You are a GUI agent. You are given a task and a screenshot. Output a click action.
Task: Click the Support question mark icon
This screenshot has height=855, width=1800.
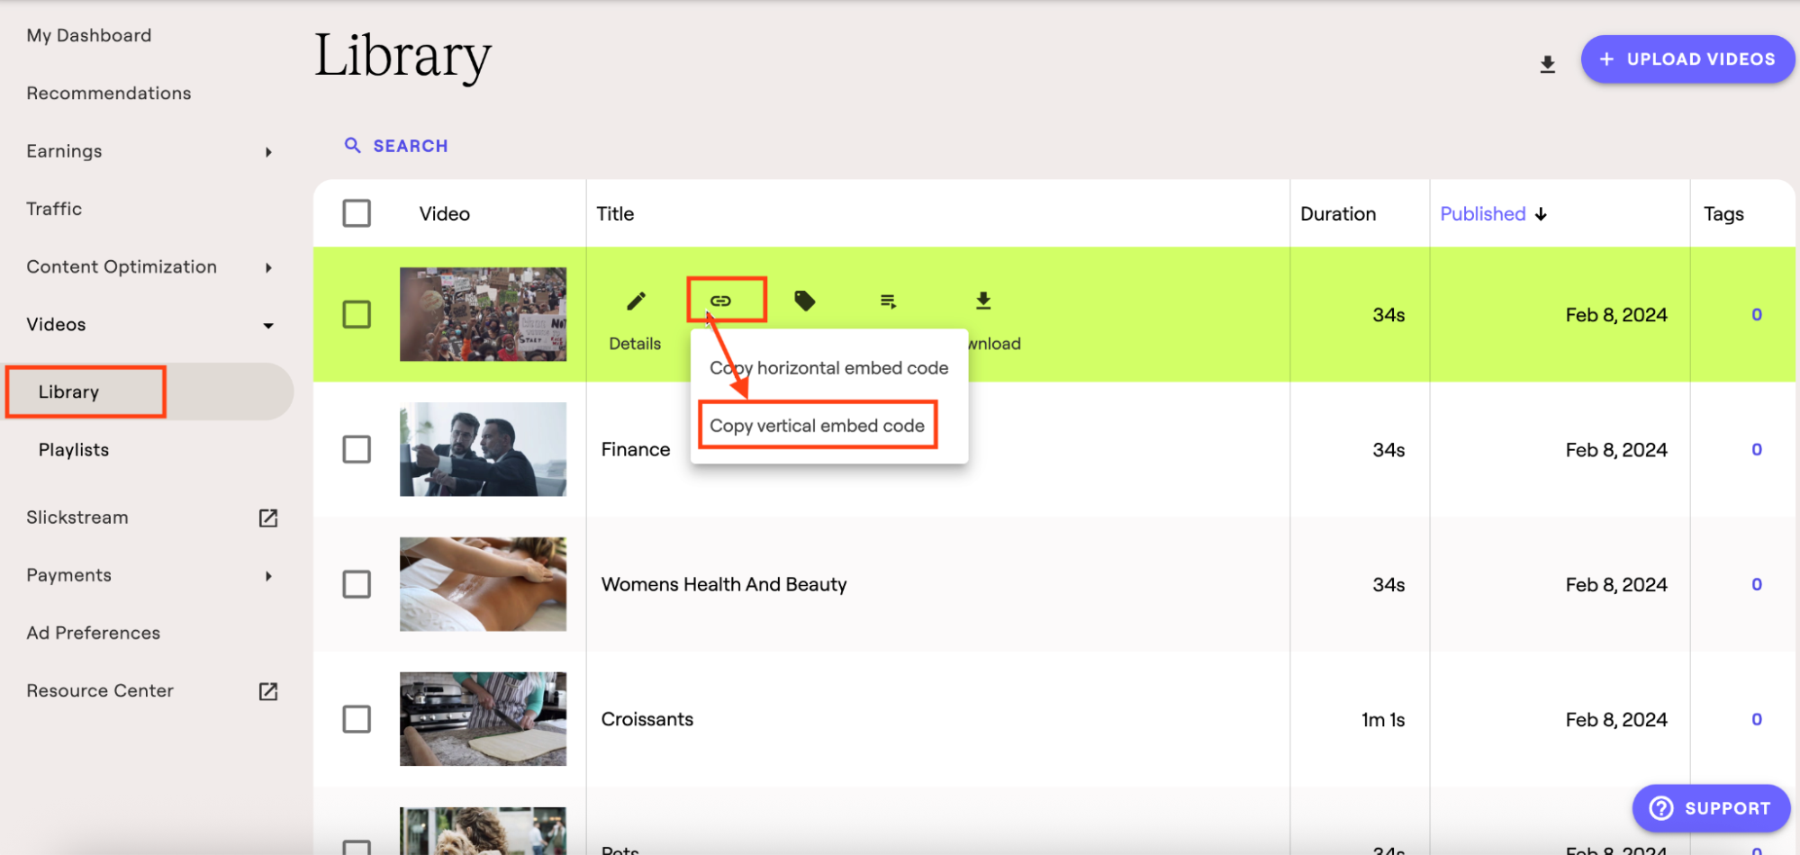click(x=1660, y=808)
